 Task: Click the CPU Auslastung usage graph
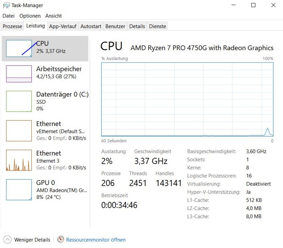(x=187, y=100)
